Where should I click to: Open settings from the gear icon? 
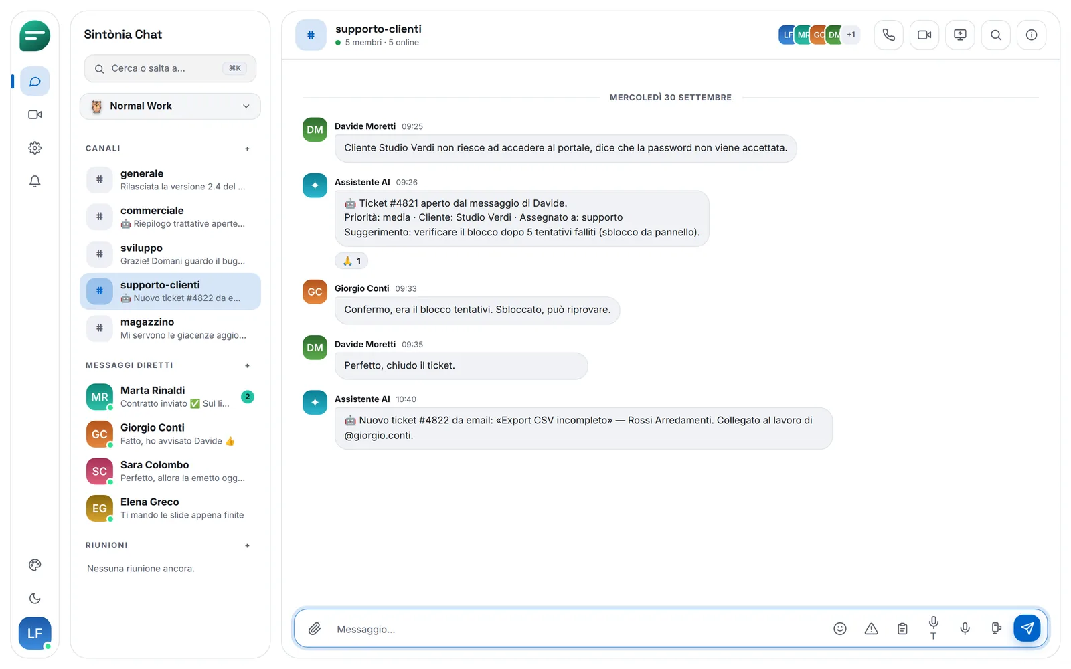pyautogui.click(x=35, y=148)
